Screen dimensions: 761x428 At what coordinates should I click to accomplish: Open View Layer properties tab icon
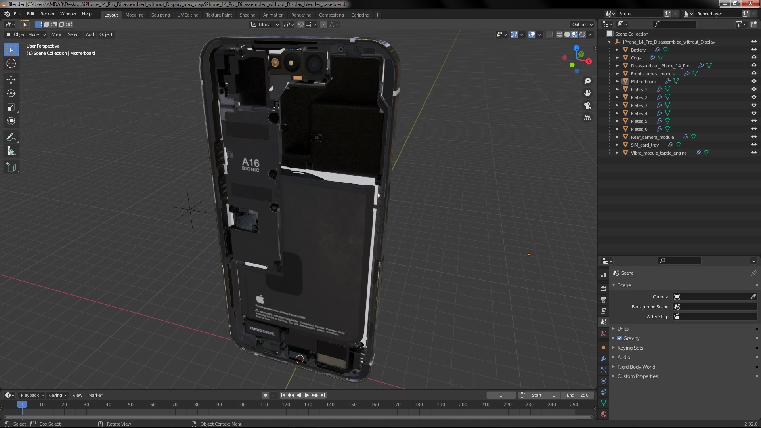(604, 311)
